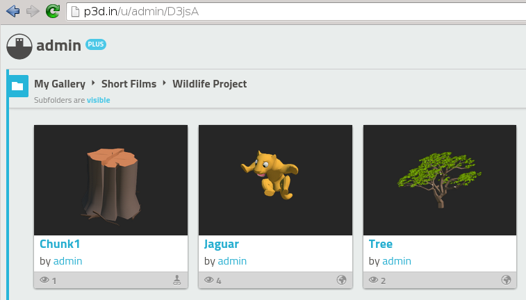Open the Wildlife Project breadcrumb
Image resolution: width=526 pixels, height=300 pixels.
pos(210,84)
